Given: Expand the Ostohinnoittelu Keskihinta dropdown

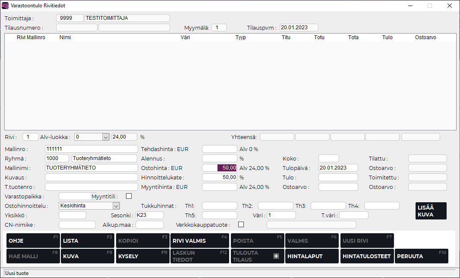Looking at the screenshot, I should [116, 206].
